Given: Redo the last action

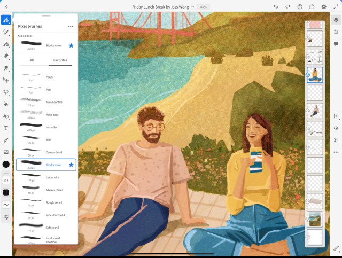Looking at the screenshot, I should (x=288, y=7).
